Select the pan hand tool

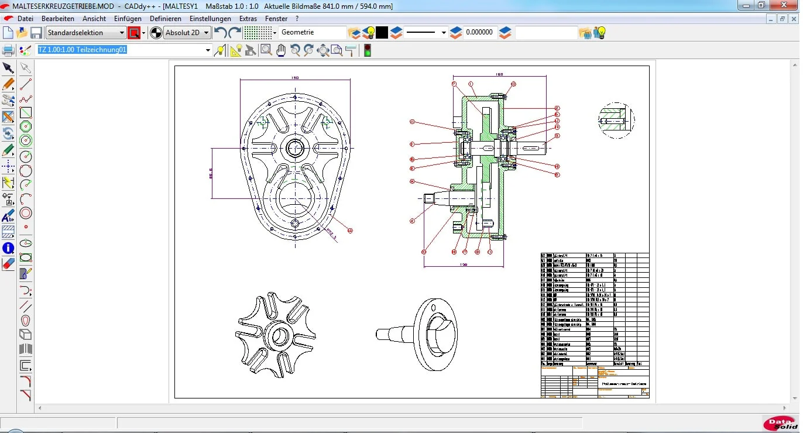(x=281, y=50)
